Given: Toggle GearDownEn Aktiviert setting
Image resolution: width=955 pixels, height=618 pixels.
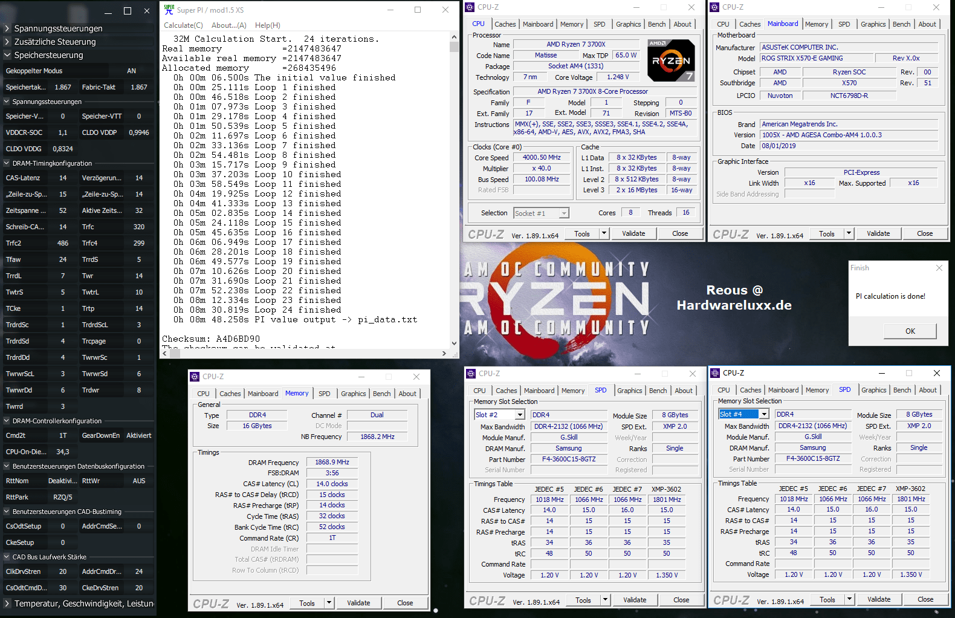Looking at the screenshot, I should pos(138,435).
